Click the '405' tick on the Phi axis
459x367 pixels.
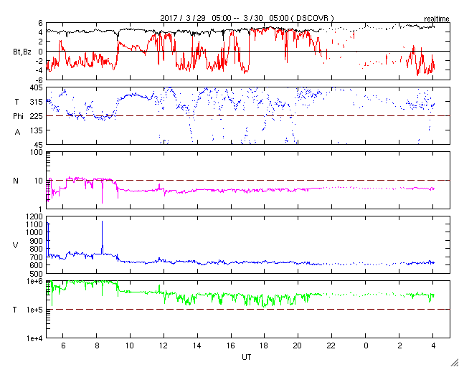pos(37,87)
